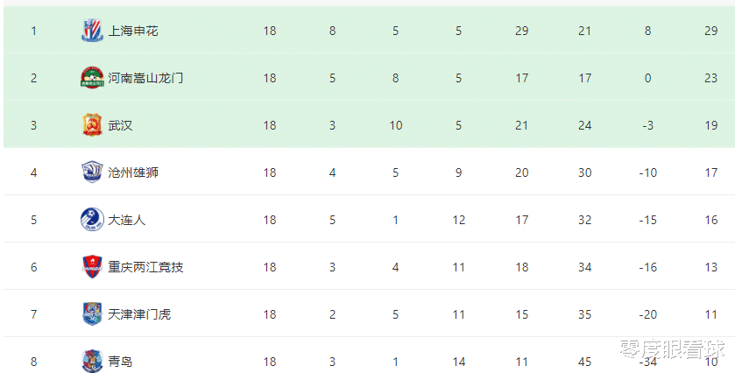This screenshot has width=735, height=373.
Task: Click the Tianjin Jinmen Tiger badge
Action: pyautogui.click(x=92, y=314)
